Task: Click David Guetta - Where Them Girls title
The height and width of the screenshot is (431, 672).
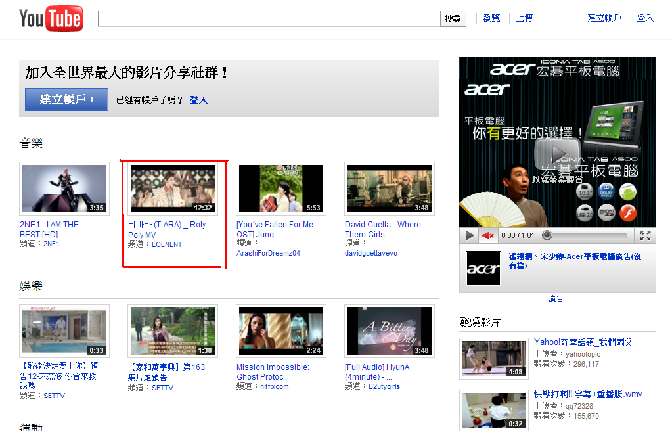Action: click(x=383, y=229)
